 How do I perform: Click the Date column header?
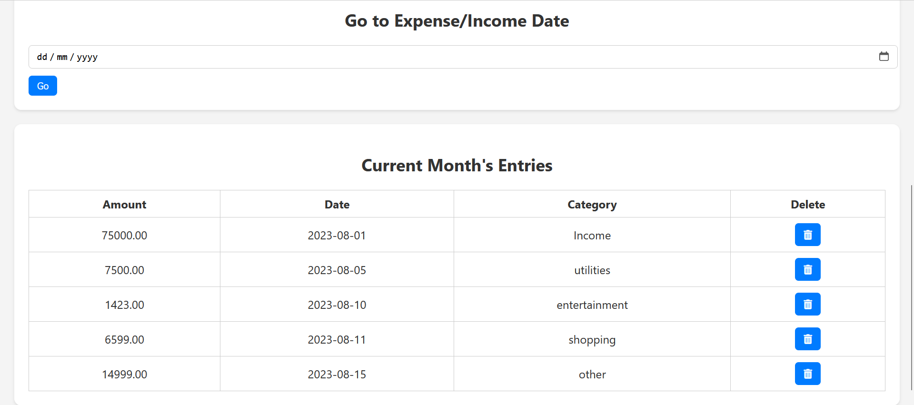pyautogui.click(x=337, y=205)
